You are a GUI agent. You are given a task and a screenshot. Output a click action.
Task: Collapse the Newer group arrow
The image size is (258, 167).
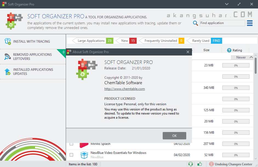tap(251, 57)
